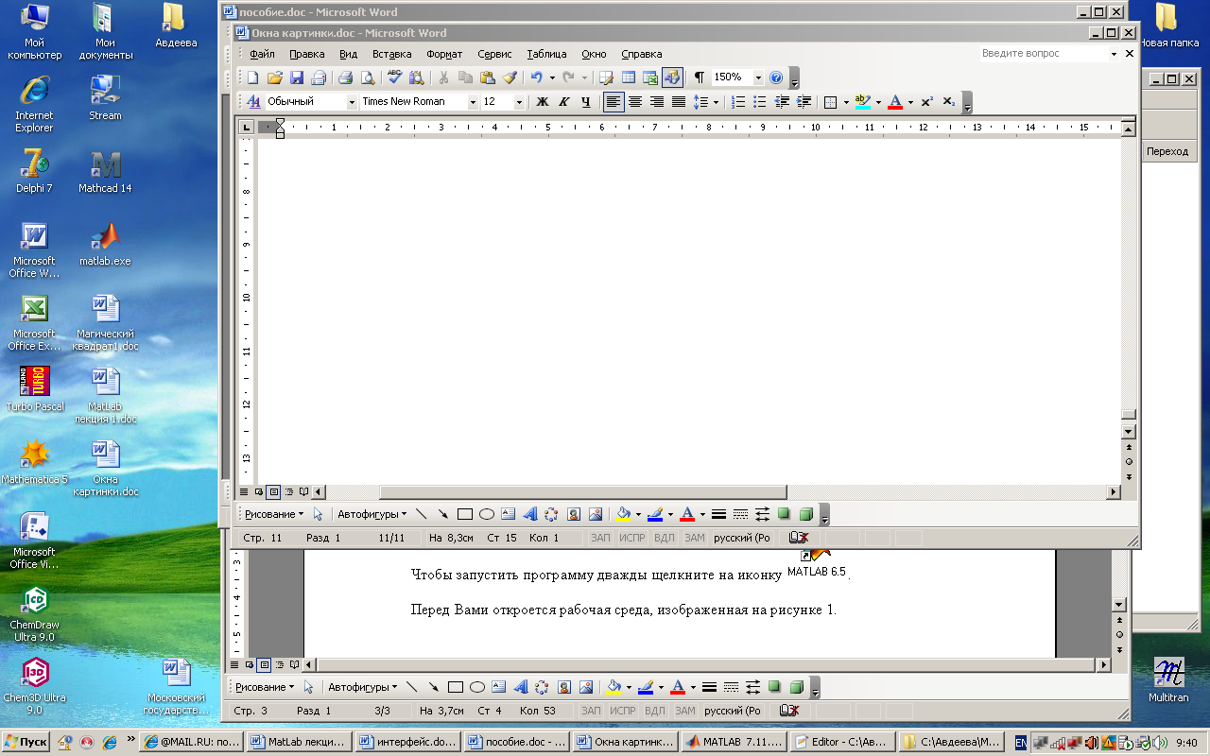
Task: Select the Rectangle tool in Окна картинки drawing toolbar
Action: click(x=464, y=514)
